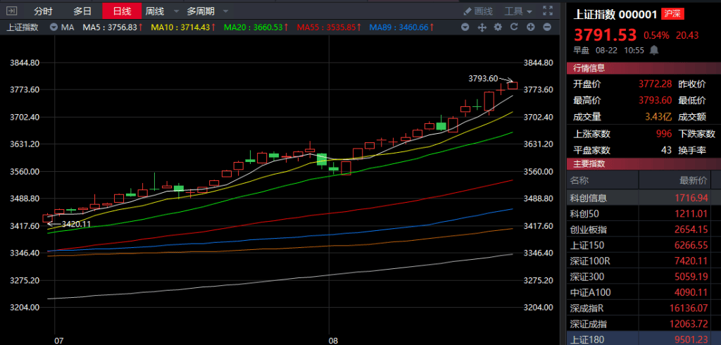Click the MA10 : 3714.43 indicator value

184,27
